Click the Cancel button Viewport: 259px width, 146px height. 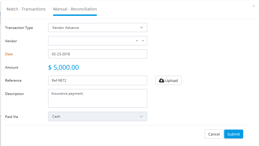point(214,134)
